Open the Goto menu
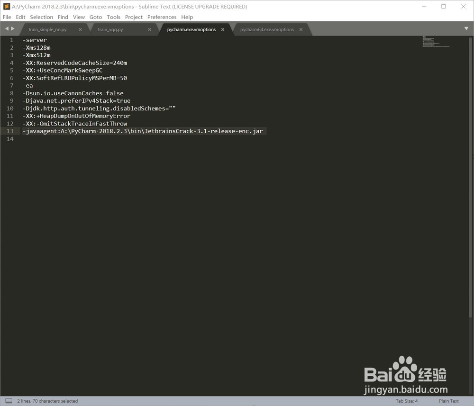The height and width of the screenshot is (406, 474). pos(96,17)
